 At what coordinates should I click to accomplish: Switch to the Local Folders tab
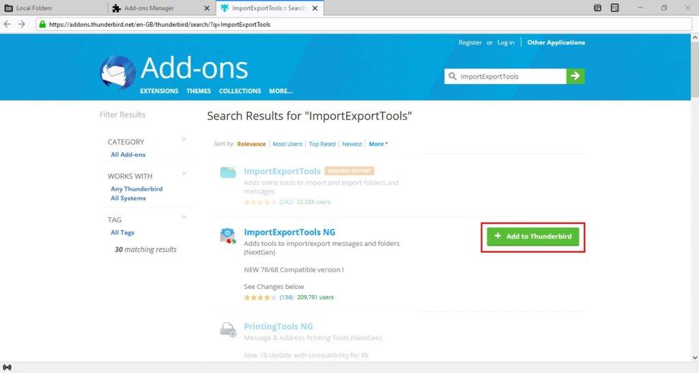click(53, 8)
